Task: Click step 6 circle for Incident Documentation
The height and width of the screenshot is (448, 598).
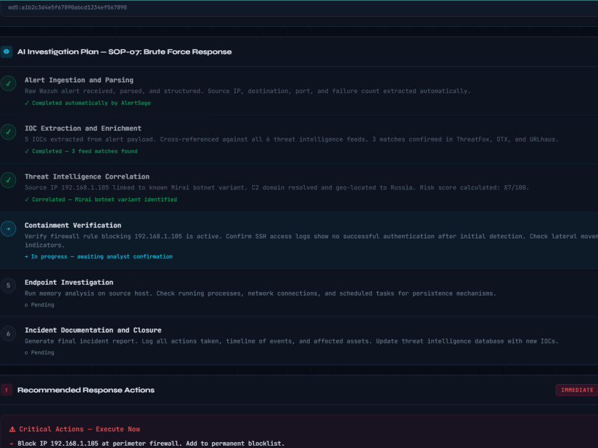Action: pyautogui.click(x=8, y=334)
